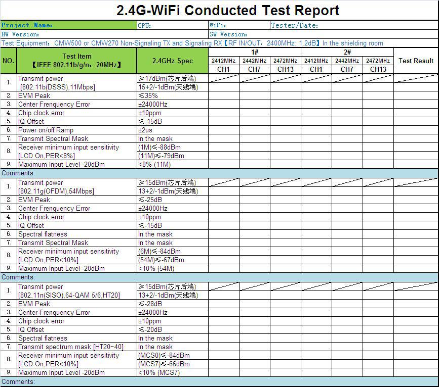Click the Power on/off Ramp cell
439x387 pixels.
pos(77,130)
